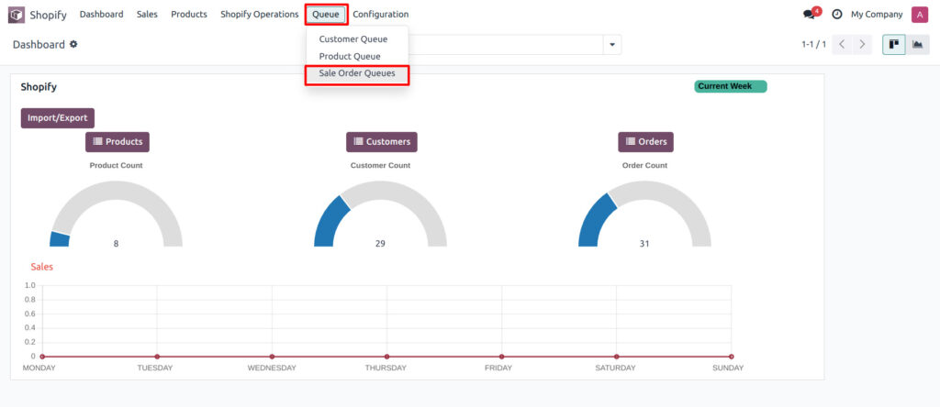Image resolution: width=940 pixels, height=407 pixels.
Task: Choose Product Queue from the dropdown
Action: click(349, 57)
